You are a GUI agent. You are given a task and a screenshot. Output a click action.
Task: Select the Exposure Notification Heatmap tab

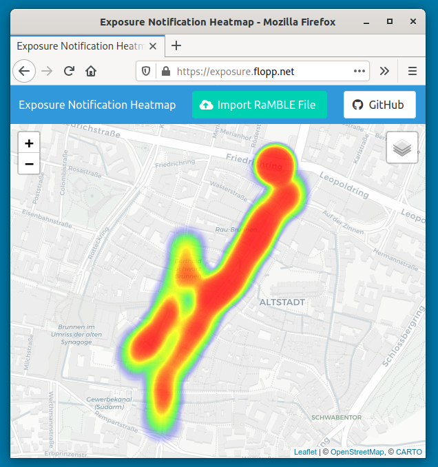click(x=87, y=46)
